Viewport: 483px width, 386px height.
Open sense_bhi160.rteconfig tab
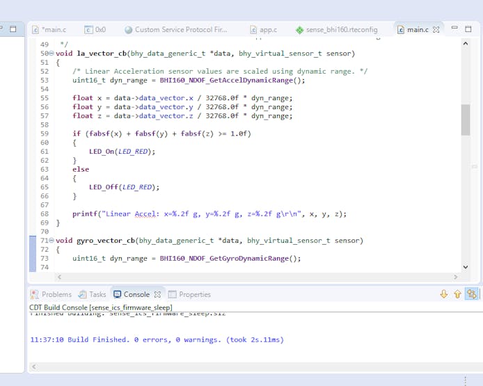[341, 30]
